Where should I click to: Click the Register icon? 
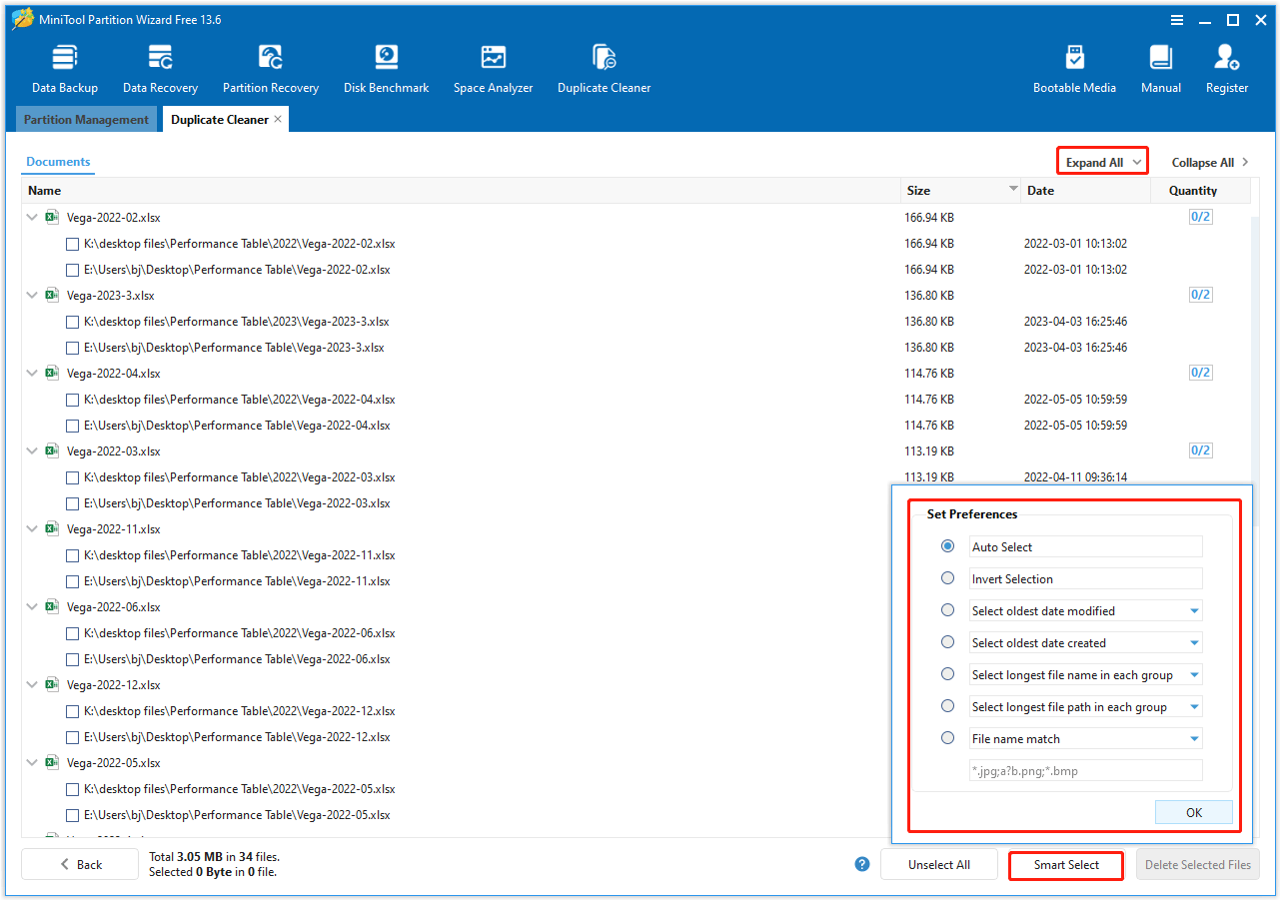click(x=1226, y=66)
